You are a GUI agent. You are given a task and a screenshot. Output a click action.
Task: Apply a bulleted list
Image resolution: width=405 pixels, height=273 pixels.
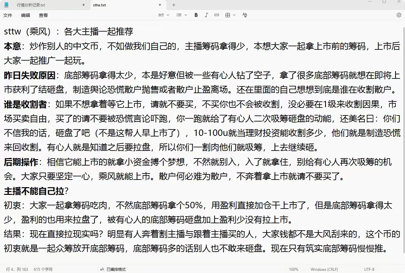[179, 15]
